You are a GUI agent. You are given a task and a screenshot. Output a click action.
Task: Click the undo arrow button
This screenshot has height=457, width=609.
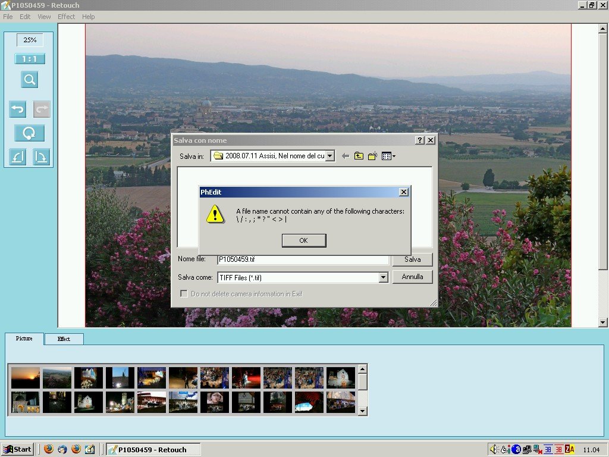17,109
